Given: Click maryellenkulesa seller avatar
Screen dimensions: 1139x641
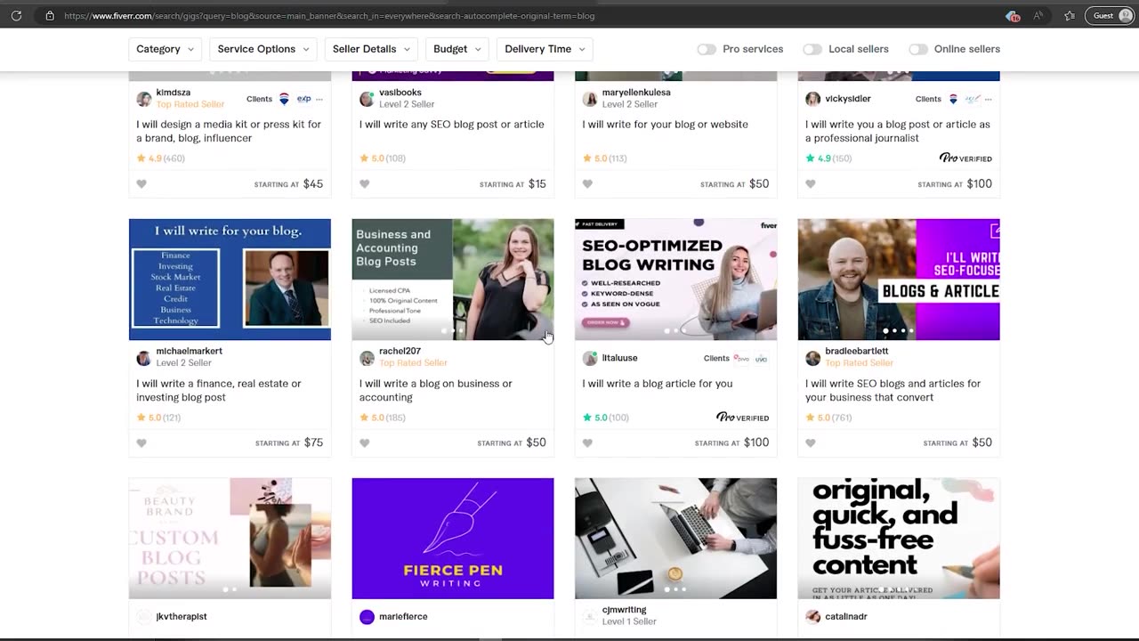Looking at the screenshot, I should pos(590,99).
